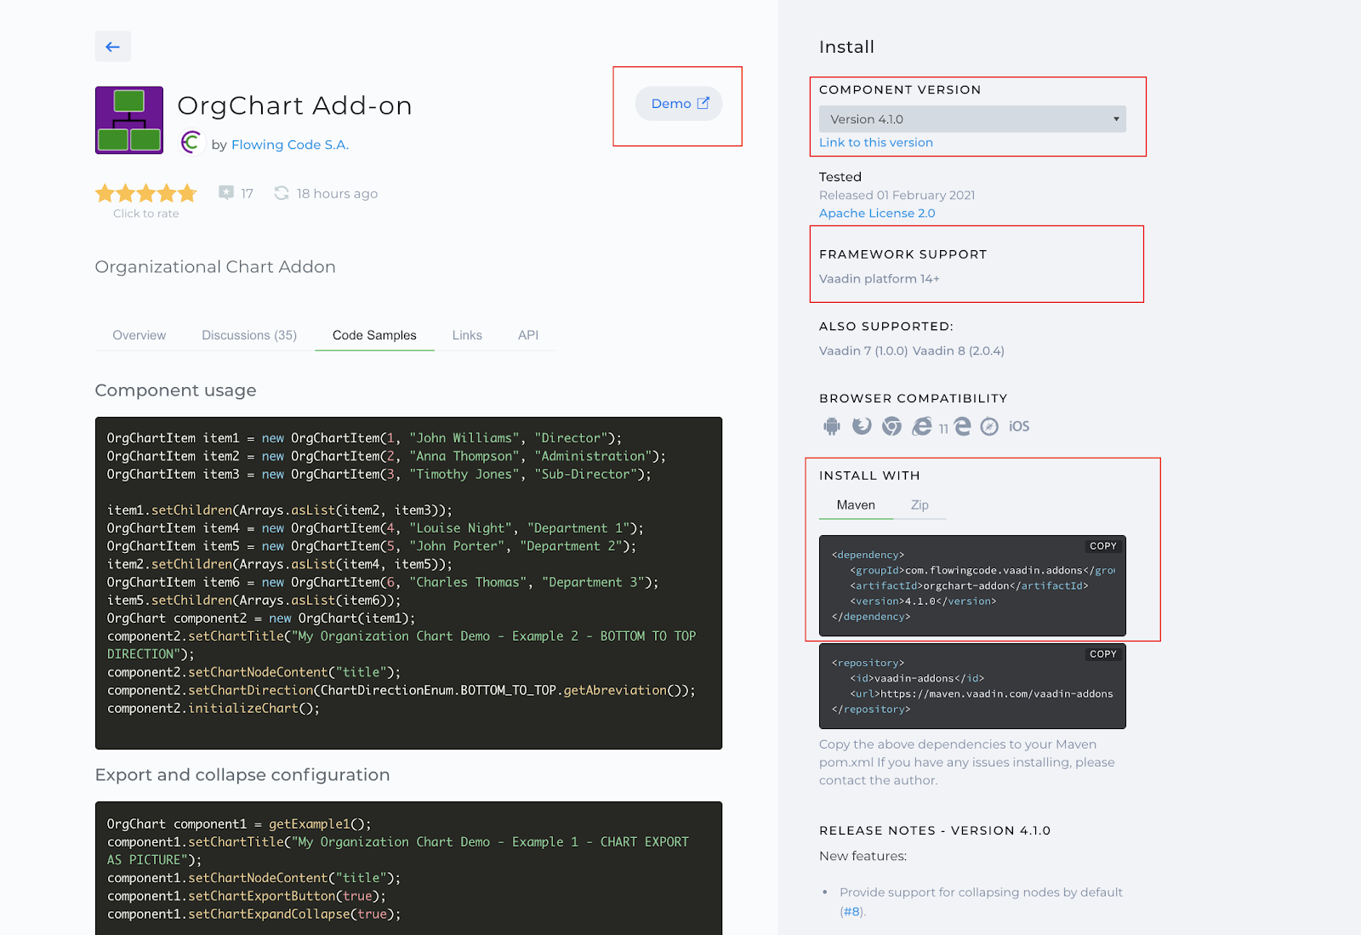Viewport: 1361px width, 935px height.
Task: Open the Flowing Code S.A. author link
Action: pyautogui.click(x=290, y=145)
